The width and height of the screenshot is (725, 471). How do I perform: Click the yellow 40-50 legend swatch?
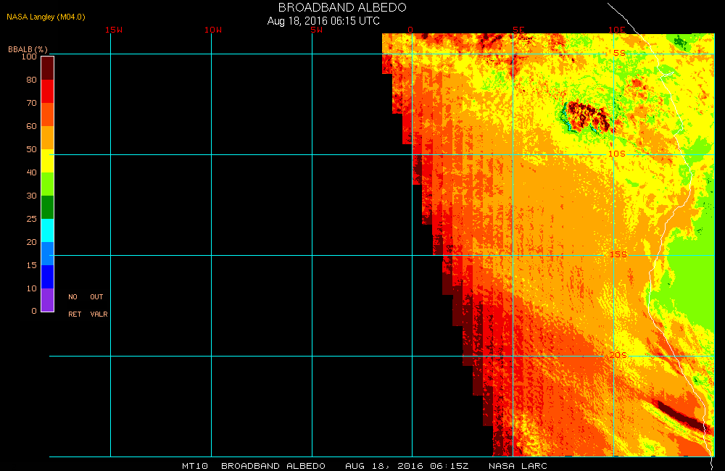[48, 160]
